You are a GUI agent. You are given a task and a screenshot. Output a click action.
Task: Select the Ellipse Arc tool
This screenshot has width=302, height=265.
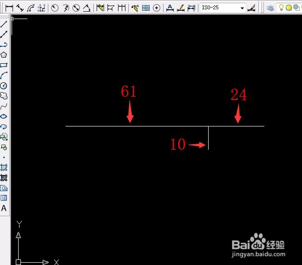pyautogui.click(x=4, y=126)
